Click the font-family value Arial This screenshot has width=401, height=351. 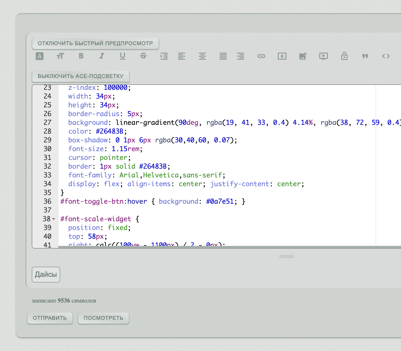click(x=129, y=175)
